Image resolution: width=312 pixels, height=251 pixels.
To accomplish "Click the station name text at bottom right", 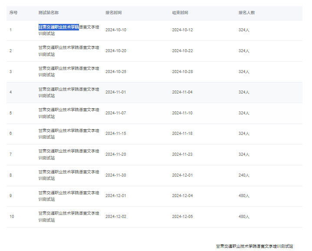I will (254, 246).
